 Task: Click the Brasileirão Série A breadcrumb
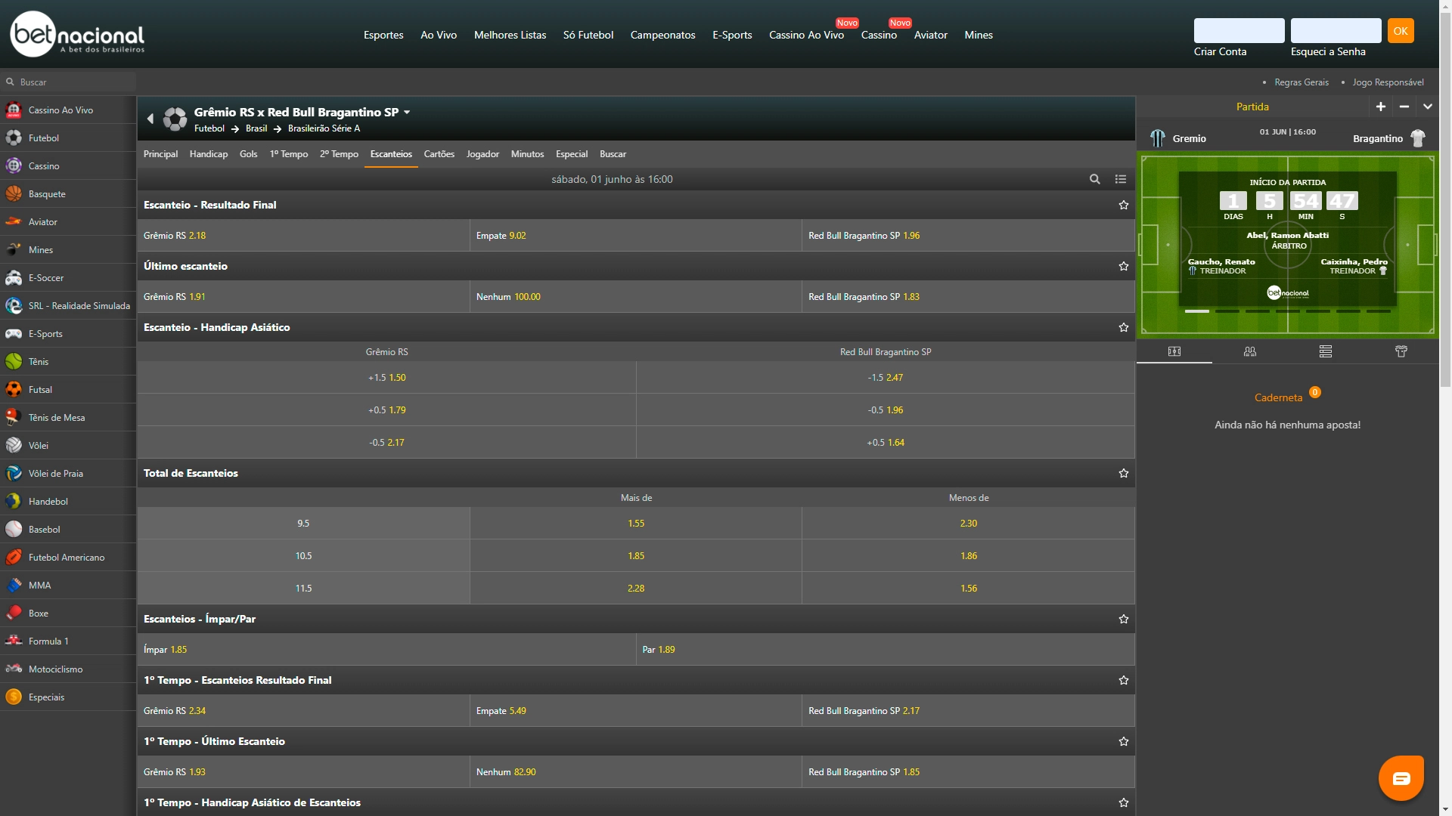[324, 128]
